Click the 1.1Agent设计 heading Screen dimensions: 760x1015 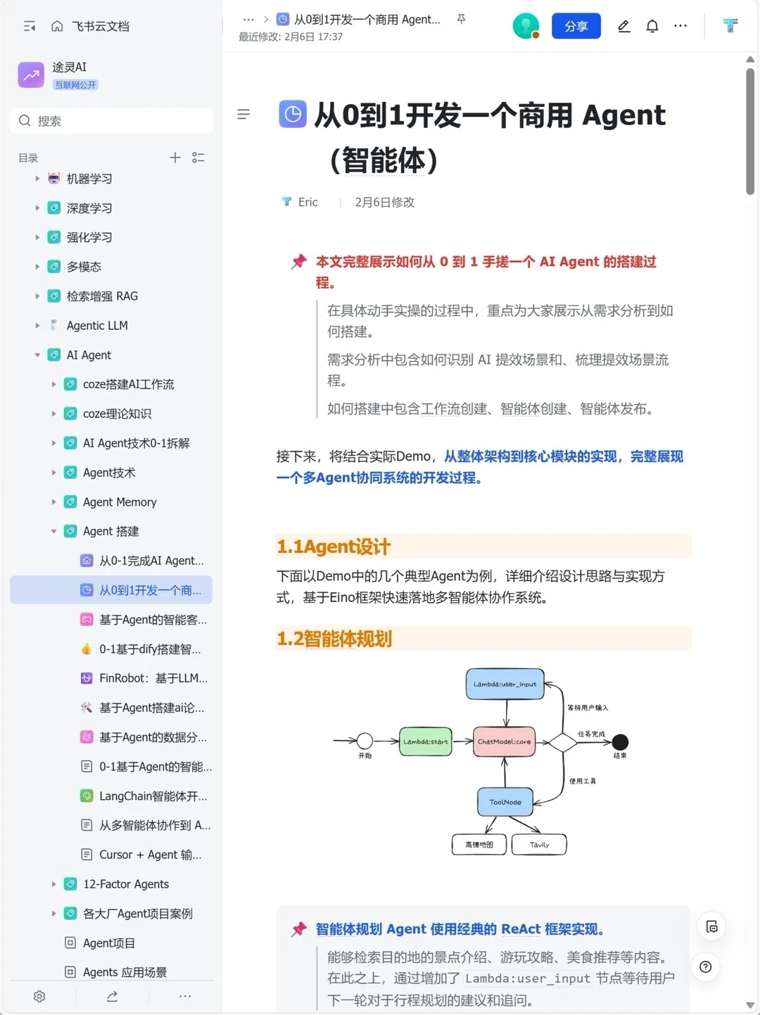tap(334, 547)
